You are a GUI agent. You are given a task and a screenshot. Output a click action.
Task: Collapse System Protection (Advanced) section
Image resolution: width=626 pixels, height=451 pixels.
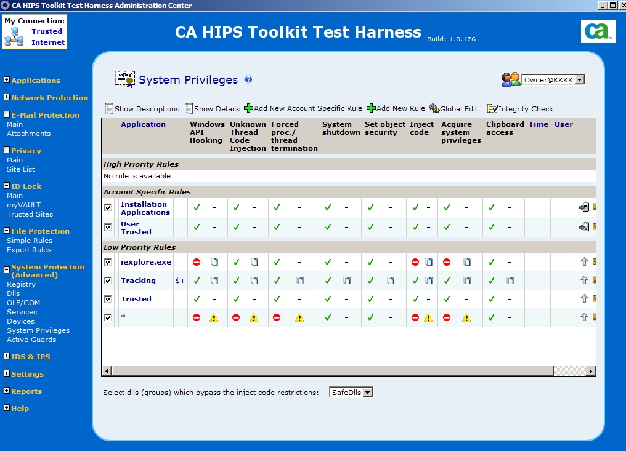pyautogui.click(x=6, y=269)
